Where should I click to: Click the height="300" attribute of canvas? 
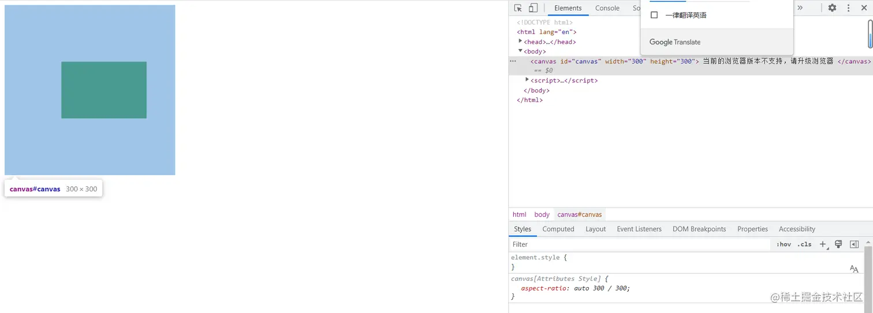coord(673,61)
